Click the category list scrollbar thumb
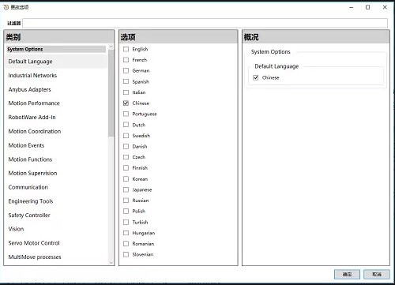The image size is (395, 285). 111,92
